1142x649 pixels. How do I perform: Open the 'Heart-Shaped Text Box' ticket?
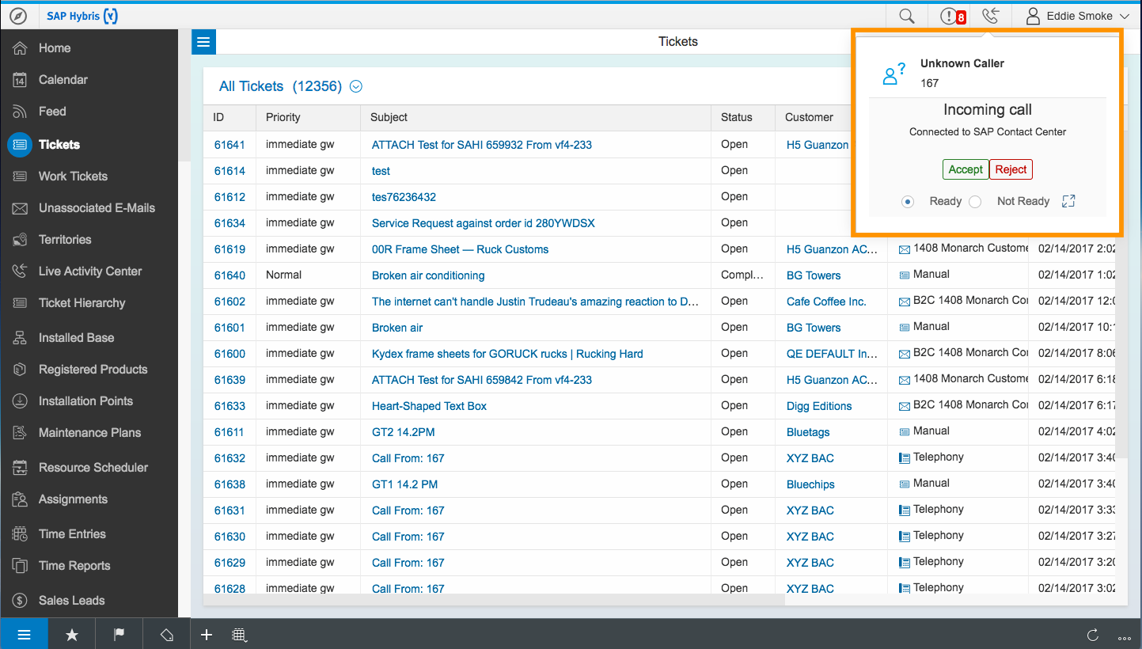coord(429,406)
